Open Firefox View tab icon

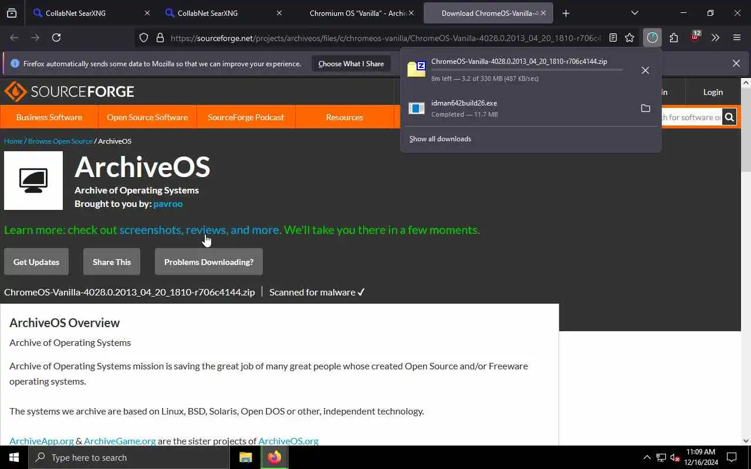[12, 13]
